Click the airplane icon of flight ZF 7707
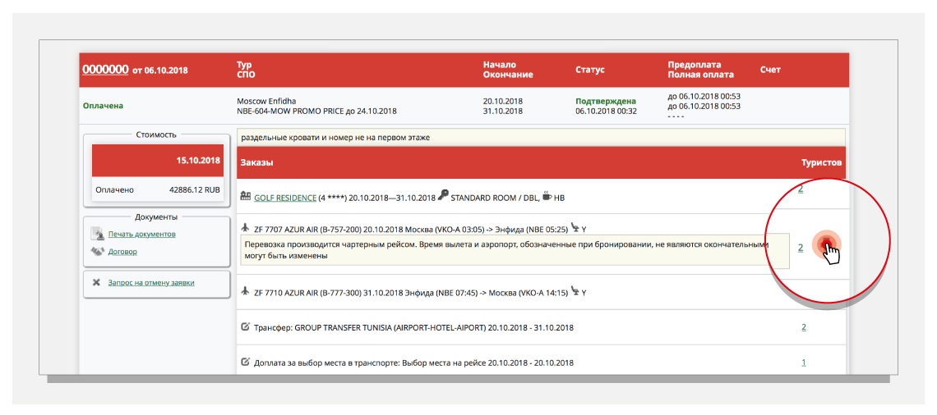 (x=244, y=227)
